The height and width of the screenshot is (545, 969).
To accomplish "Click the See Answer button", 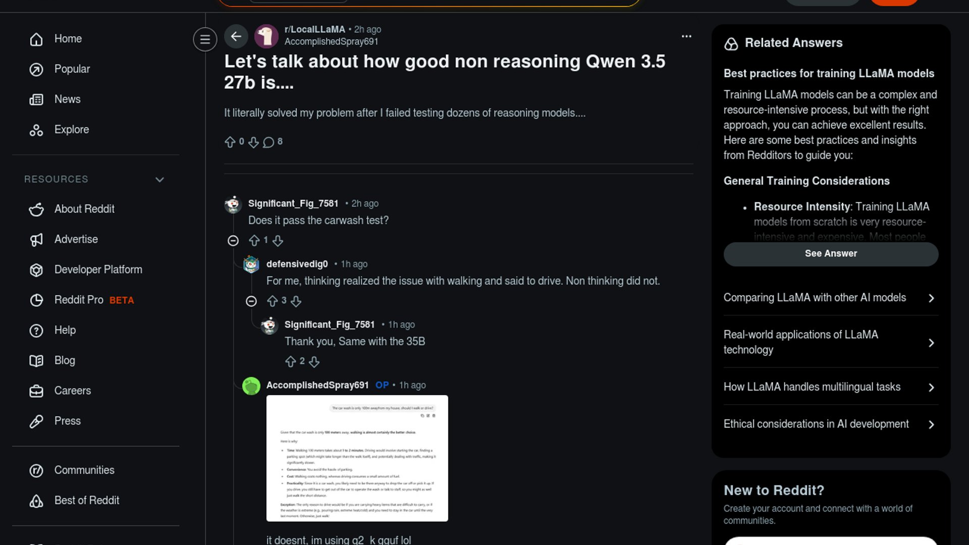I will (x=831, y=254).
